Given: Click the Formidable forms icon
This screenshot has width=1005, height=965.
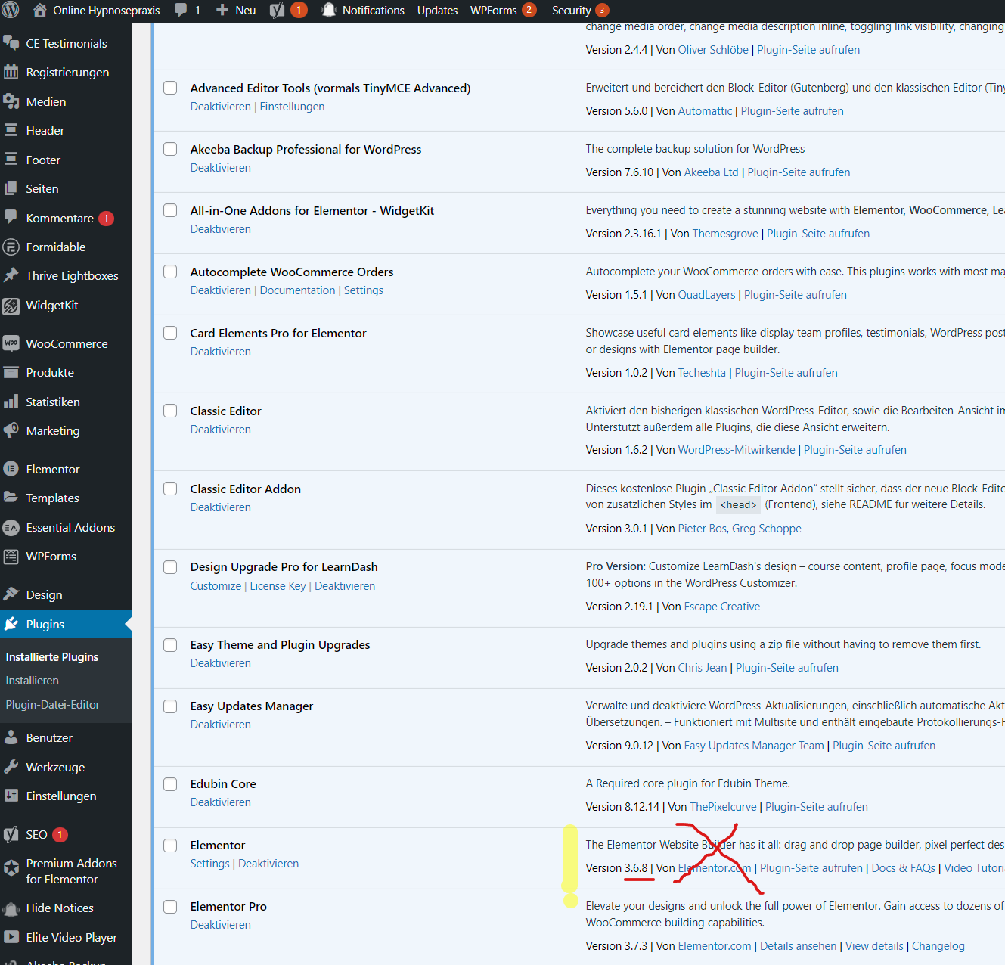Looking at the screenshot, I should [x=11, y=247].
